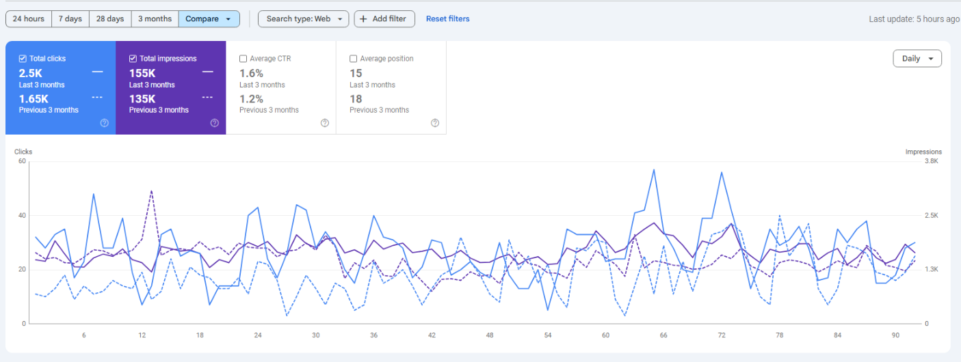The width and height of the screenshot is (961, 362).
Task: Open the Average position help icon
Action: point(435,123)
